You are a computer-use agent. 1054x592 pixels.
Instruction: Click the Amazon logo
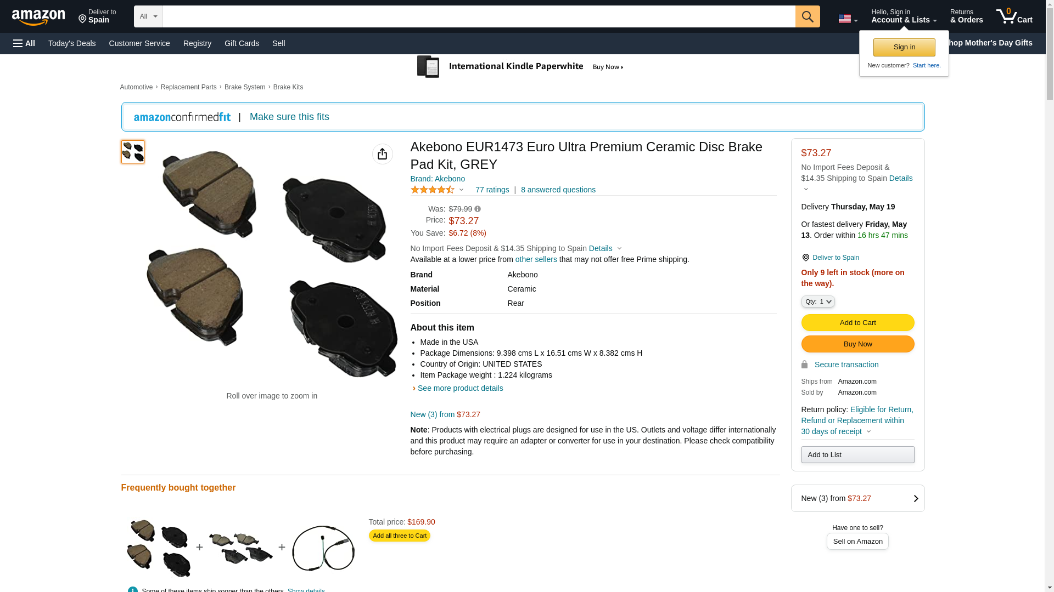[x=38, y=17]
